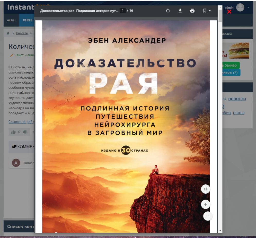Open the статья tag link in sidebar
Screen dimensions: 256x238
[239, 113]
